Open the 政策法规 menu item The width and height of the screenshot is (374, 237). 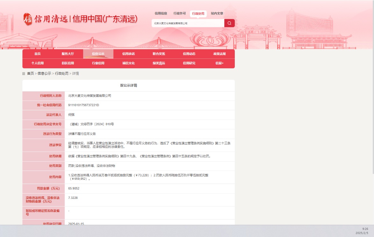pos(219,54)
